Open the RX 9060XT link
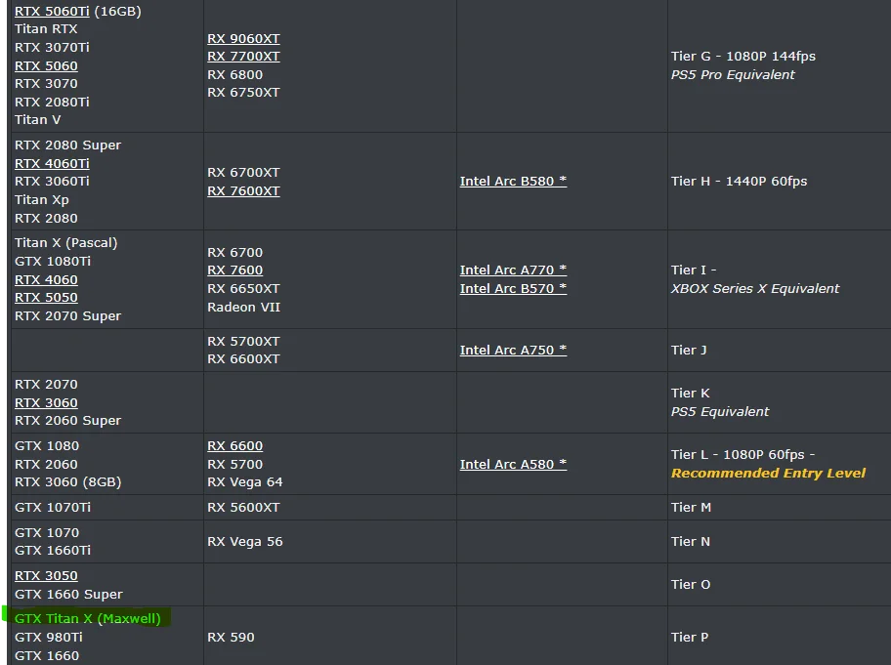 [x=243, y=39]
